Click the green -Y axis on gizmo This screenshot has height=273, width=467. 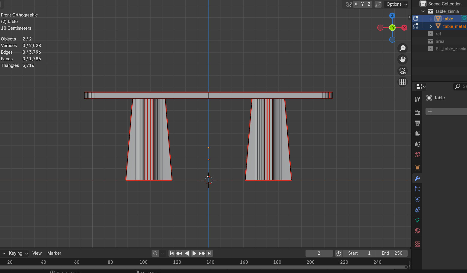coord(392,28)
